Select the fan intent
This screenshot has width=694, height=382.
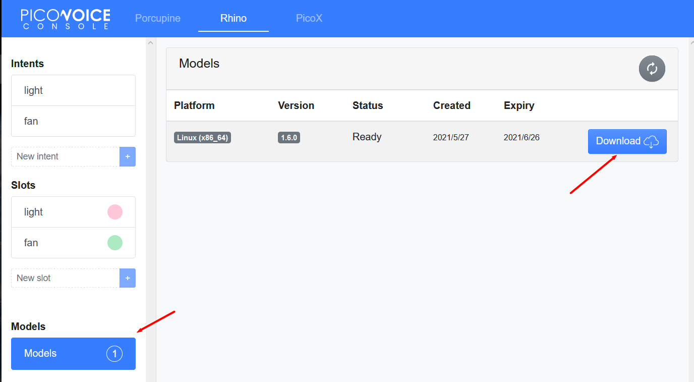point(73,121)
